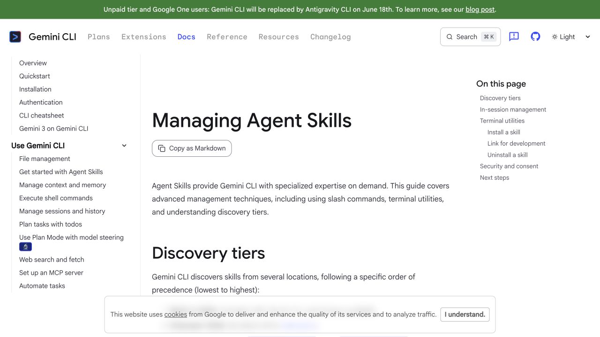Image resolution: width=600 pixels, height=337 pixels.
Task: Collapse the Use Gemini CLI section
Action: pos(124,146)
